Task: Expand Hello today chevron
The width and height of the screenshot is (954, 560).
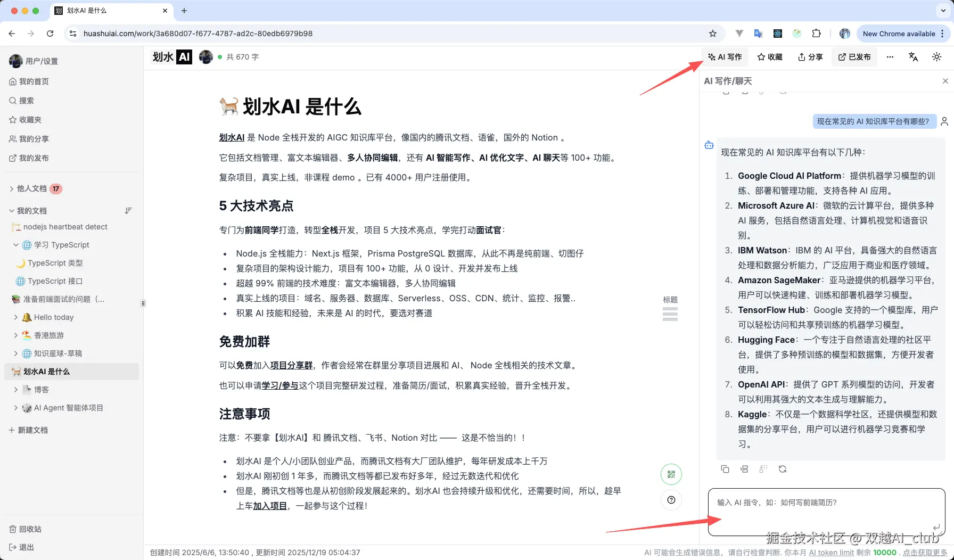Action: 16,317
